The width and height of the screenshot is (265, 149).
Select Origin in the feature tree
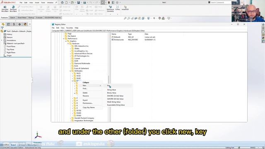pos(9,55)
